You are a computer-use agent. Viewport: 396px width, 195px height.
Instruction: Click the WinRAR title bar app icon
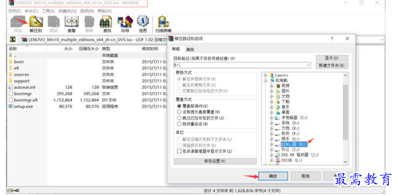tap(11, 3)
